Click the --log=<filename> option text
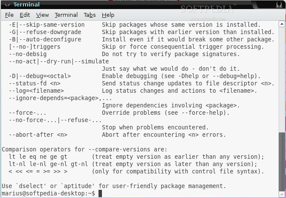Image resolution: width=286 pixels, height=198 pixels. [x=36, y=91]
